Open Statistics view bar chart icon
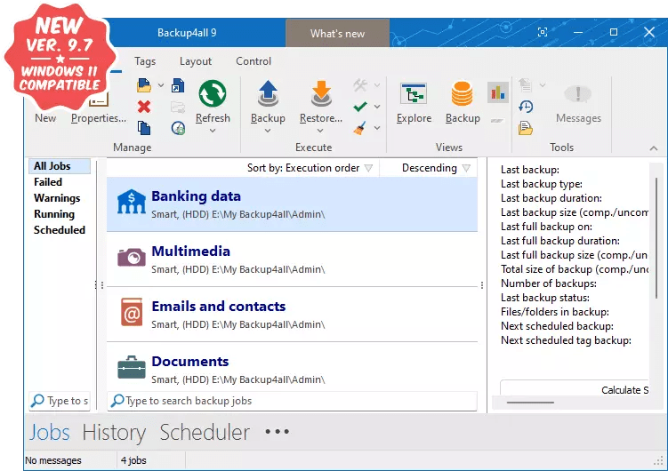 [498, 92]
